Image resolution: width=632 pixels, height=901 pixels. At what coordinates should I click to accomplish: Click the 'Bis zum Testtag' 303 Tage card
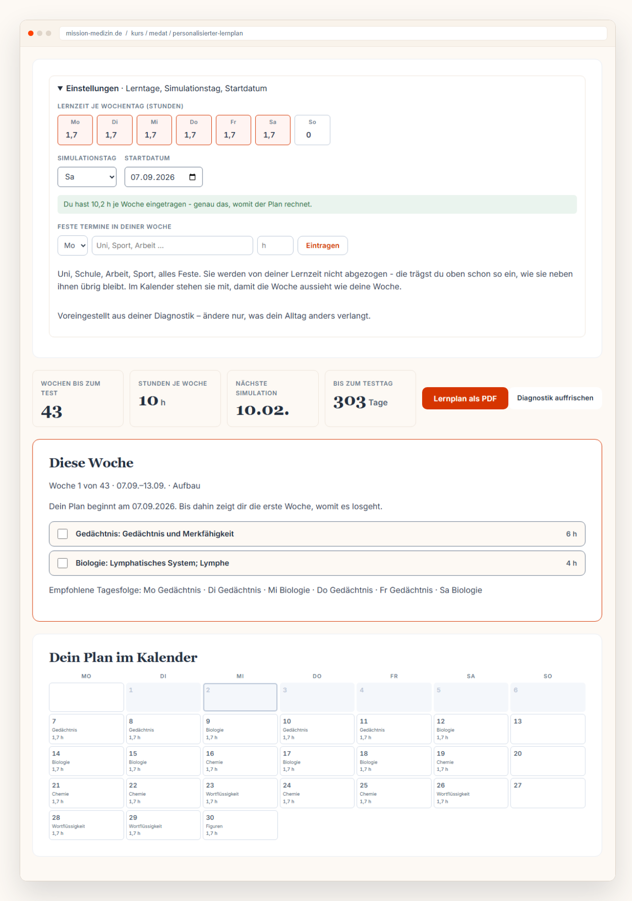click(x=370, y=399)
